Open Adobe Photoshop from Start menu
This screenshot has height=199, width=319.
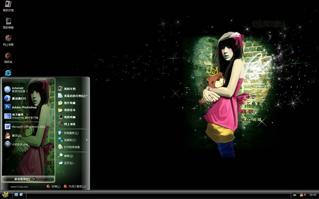21,107
